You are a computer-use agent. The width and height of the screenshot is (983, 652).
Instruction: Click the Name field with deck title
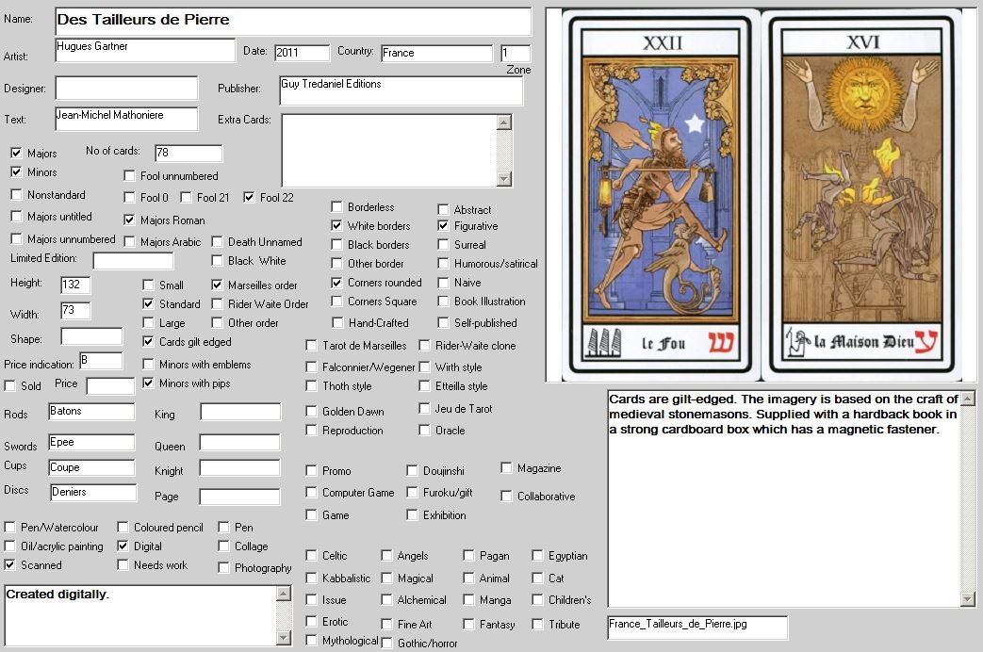pyautogui.click(x=292, y=21)
